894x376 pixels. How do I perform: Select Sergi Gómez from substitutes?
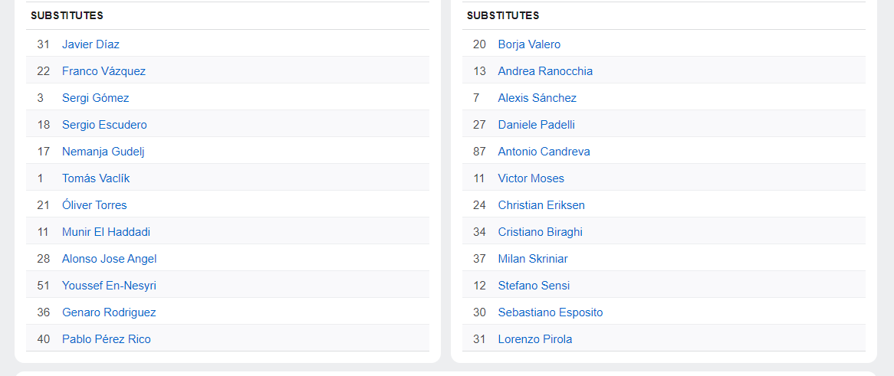point(95,98)
